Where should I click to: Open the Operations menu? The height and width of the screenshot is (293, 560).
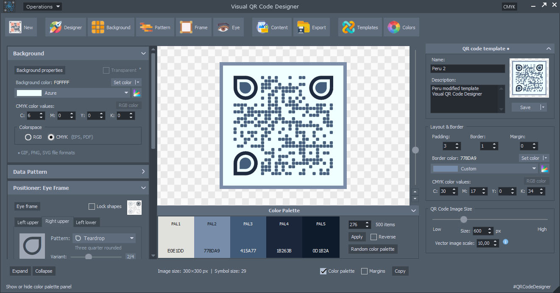[x=42, y=6]
